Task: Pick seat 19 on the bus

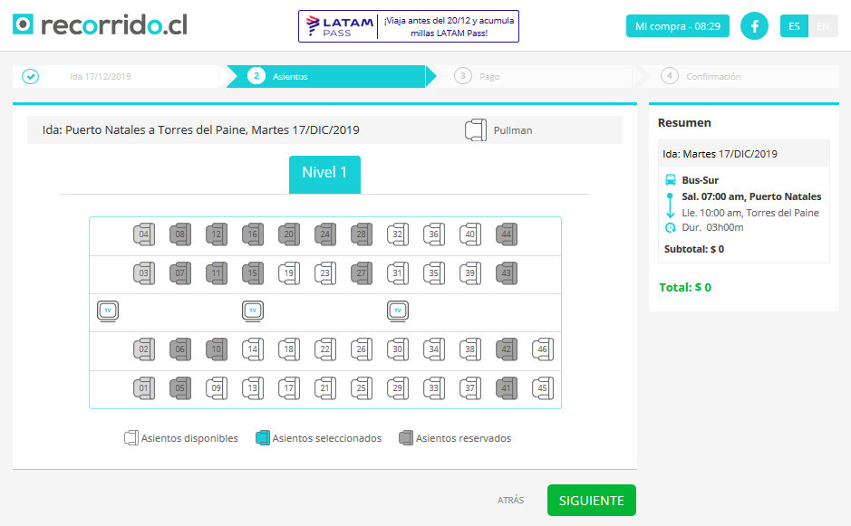Action: [x=289, y=273]
